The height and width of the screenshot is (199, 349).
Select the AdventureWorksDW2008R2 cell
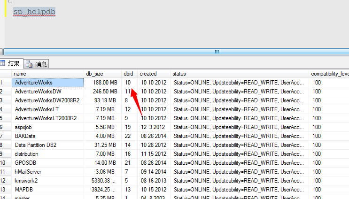click(48, 100)
